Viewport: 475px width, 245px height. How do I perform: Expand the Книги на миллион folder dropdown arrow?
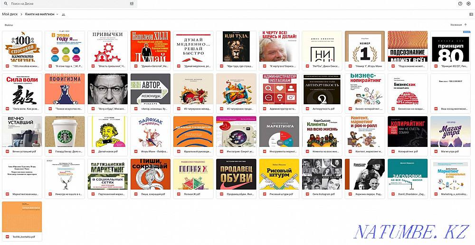(57, 15)
